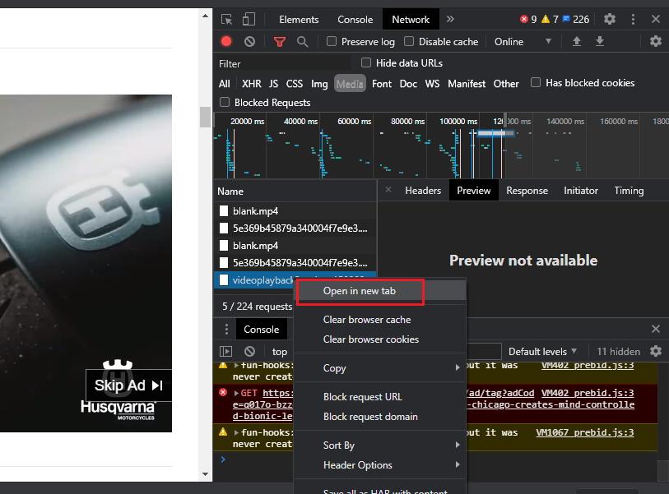Open the console drawer three-dot menu
The width and height of the screenshot is (669, 494).
click(x=226, y=329)
